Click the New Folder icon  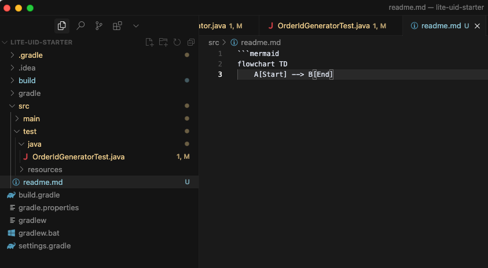point(163,42)
